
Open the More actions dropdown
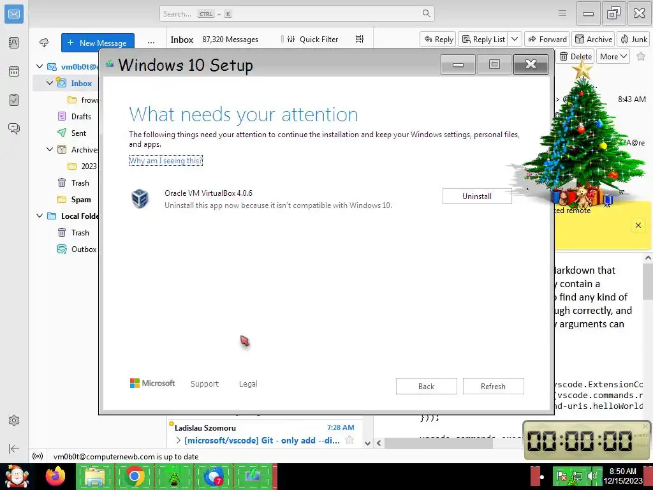point(613,56)
